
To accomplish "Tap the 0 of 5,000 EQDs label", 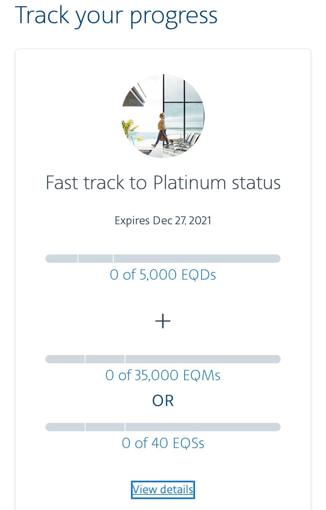I will 163,275.
